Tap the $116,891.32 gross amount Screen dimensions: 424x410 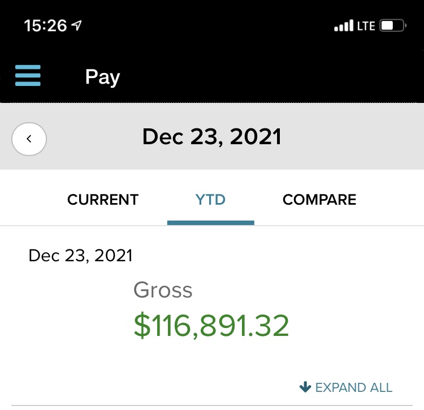(211, 326)
